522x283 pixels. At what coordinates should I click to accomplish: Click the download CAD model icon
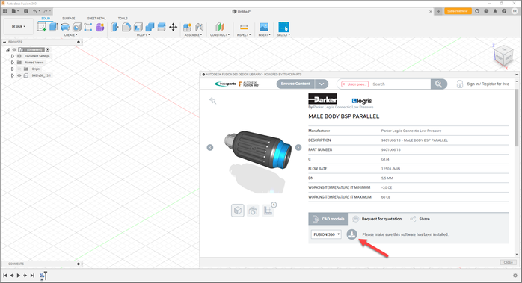351,234
